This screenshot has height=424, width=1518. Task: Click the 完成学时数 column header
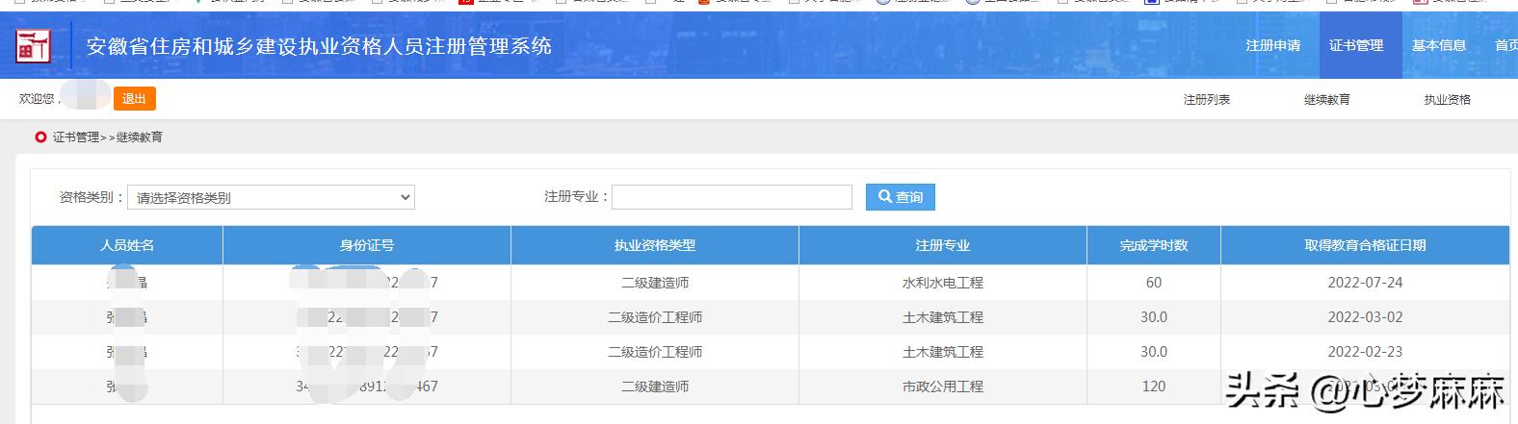[x=1154, y=245]
